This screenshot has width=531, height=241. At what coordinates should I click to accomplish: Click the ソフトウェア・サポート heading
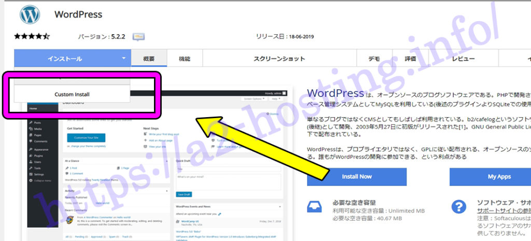pos(504,203)
